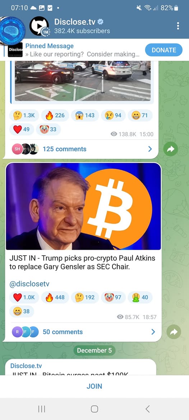Toggle the fire 448 reaction
The image size is (189, 420).
55,297
